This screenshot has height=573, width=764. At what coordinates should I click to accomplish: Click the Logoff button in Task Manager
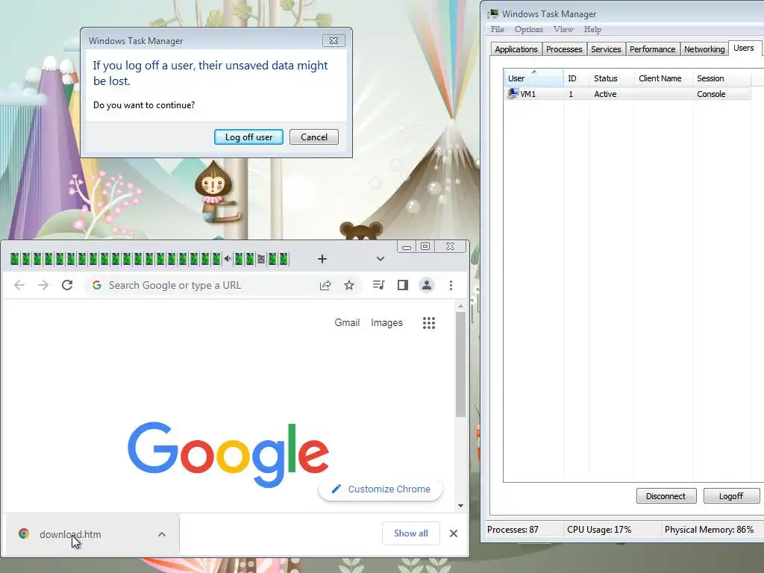tap(731, 496)
